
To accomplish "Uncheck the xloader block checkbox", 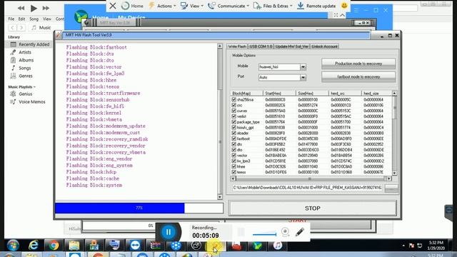I will (233, 133).
